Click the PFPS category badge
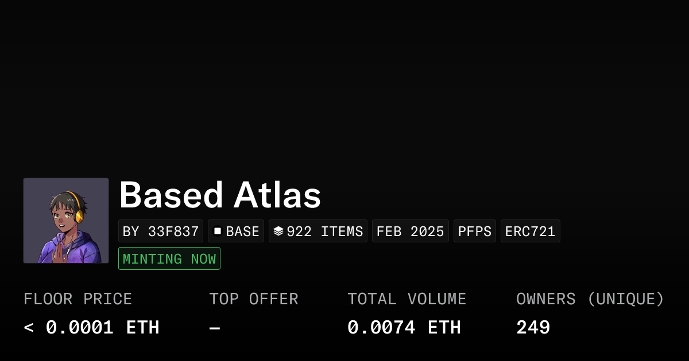This screenshot has width=689, height=361. coord(475,231)
